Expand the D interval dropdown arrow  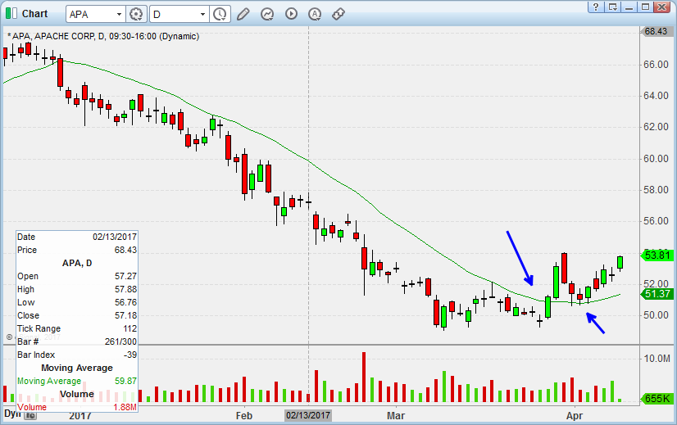point(202,14)
